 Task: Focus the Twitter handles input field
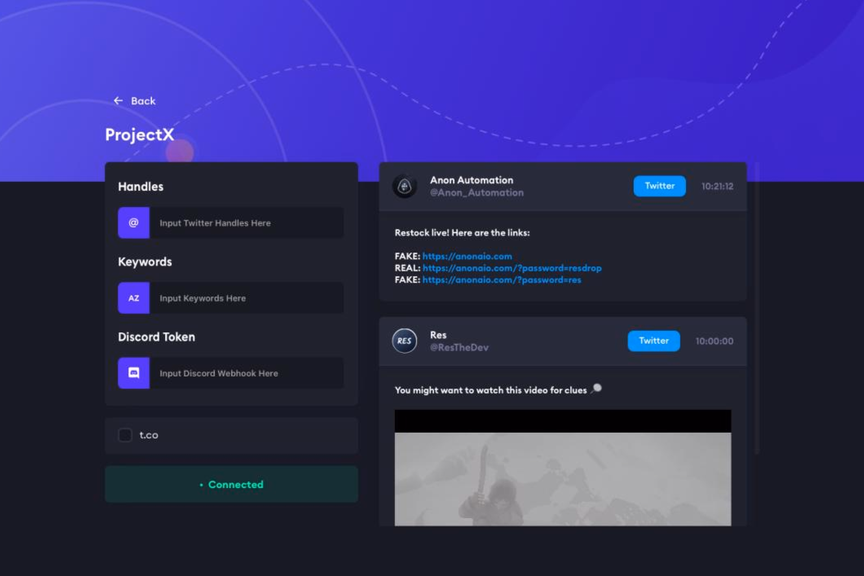(x=246, y=223)
